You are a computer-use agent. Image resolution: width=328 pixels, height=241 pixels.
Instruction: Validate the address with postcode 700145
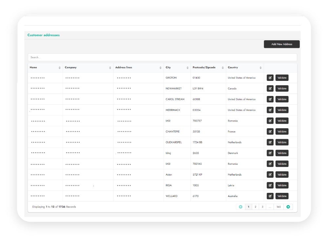pos(282,164)
